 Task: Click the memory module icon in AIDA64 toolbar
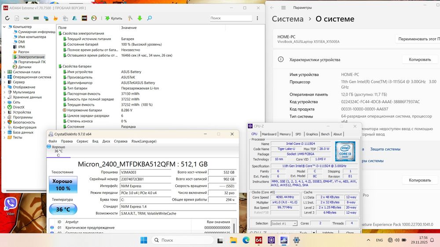36,18
